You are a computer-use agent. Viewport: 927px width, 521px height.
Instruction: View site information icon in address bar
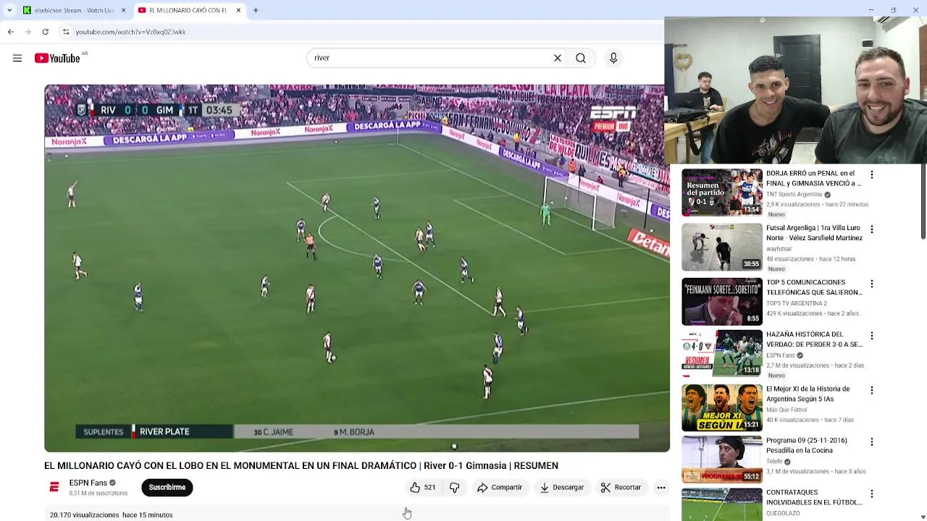point(66,32)
